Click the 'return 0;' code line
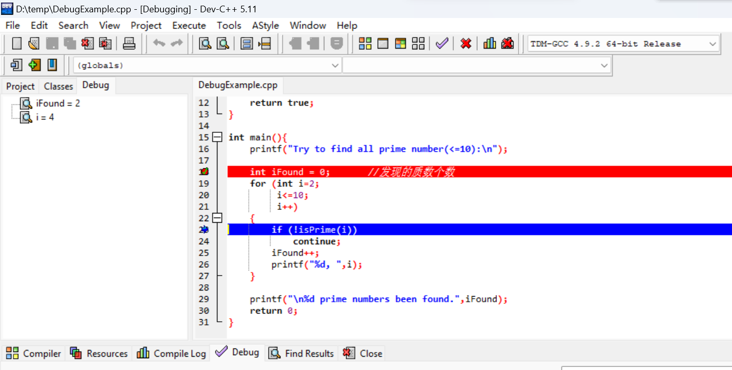This screenshot has width=732, height=370. (274, 310)
